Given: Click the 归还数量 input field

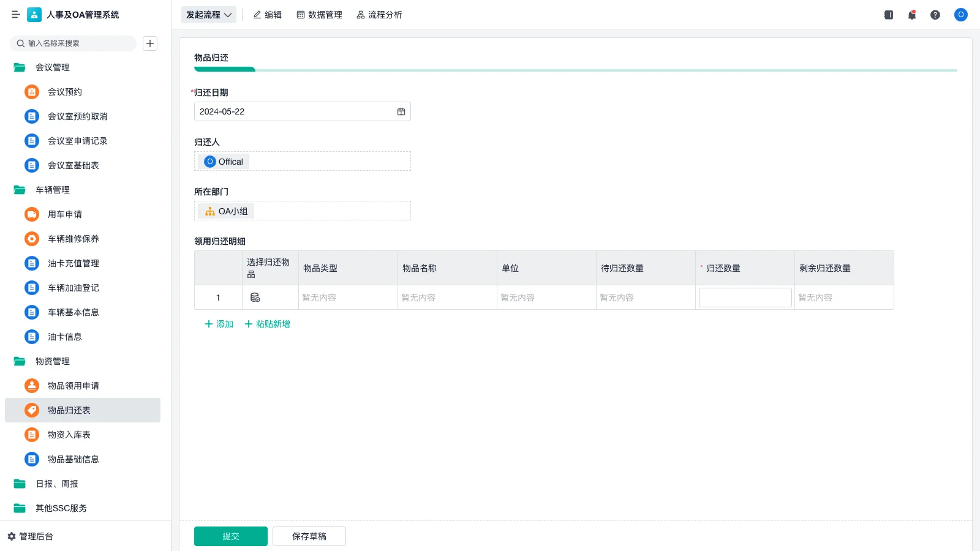Looking at the screenshot, I should (x=745, y=298).
